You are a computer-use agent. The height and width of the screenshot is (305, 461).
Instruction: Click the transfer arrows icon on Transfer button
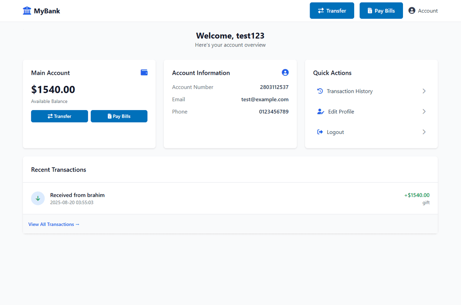click(321, 10)
